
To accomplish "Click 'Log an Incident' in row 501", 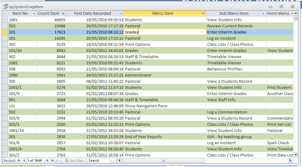I will tap(236, 38).
